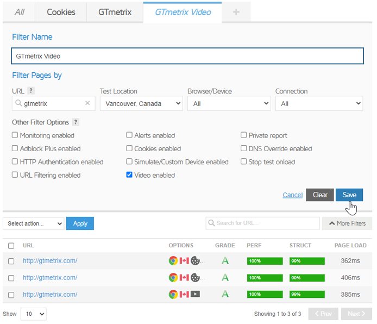This screenshot has height=324, width=377.
Task: Check the Stop test onload option
Action: pos(243,161)
